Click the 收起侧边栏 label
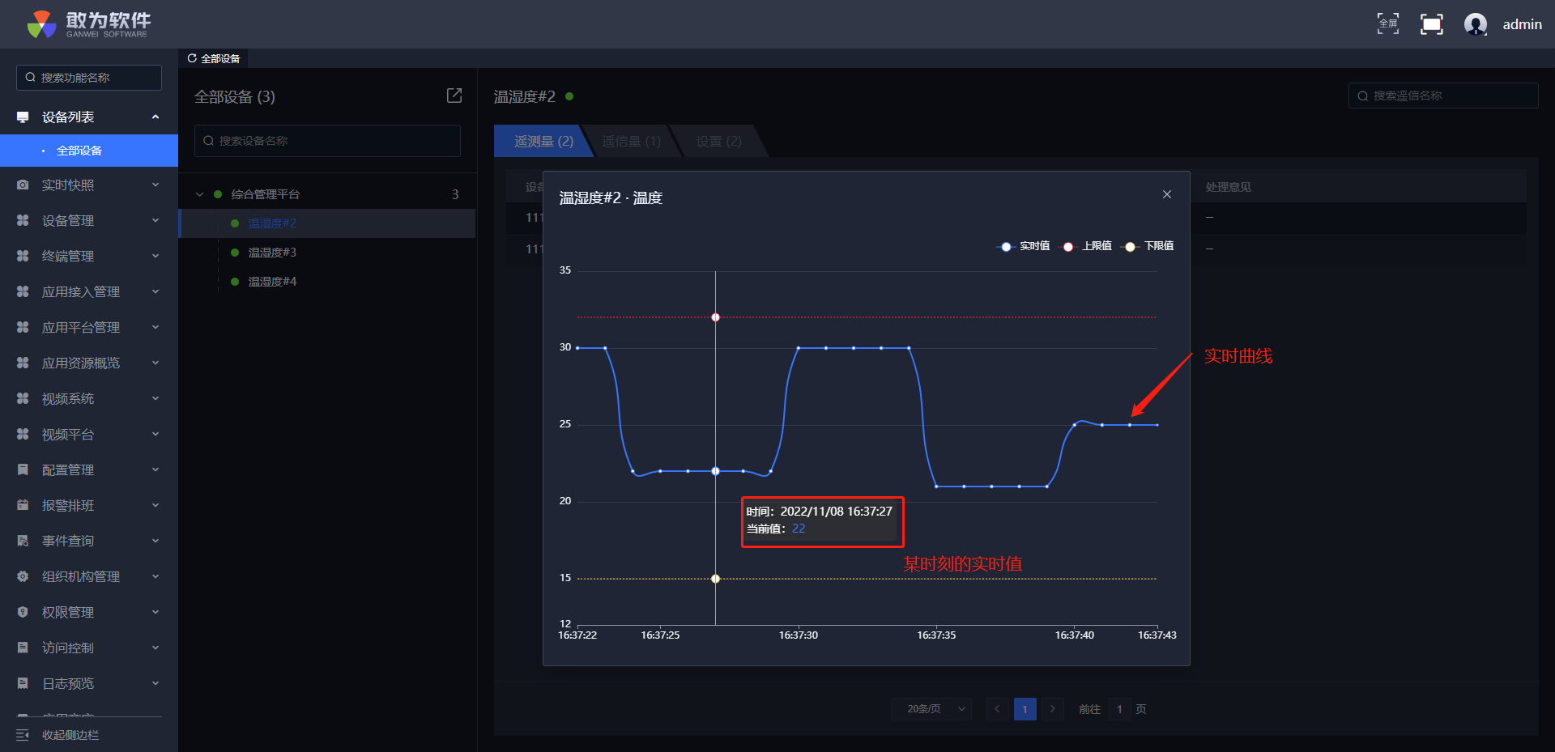This screenshot has width=1555, height=752. [70, 735]
